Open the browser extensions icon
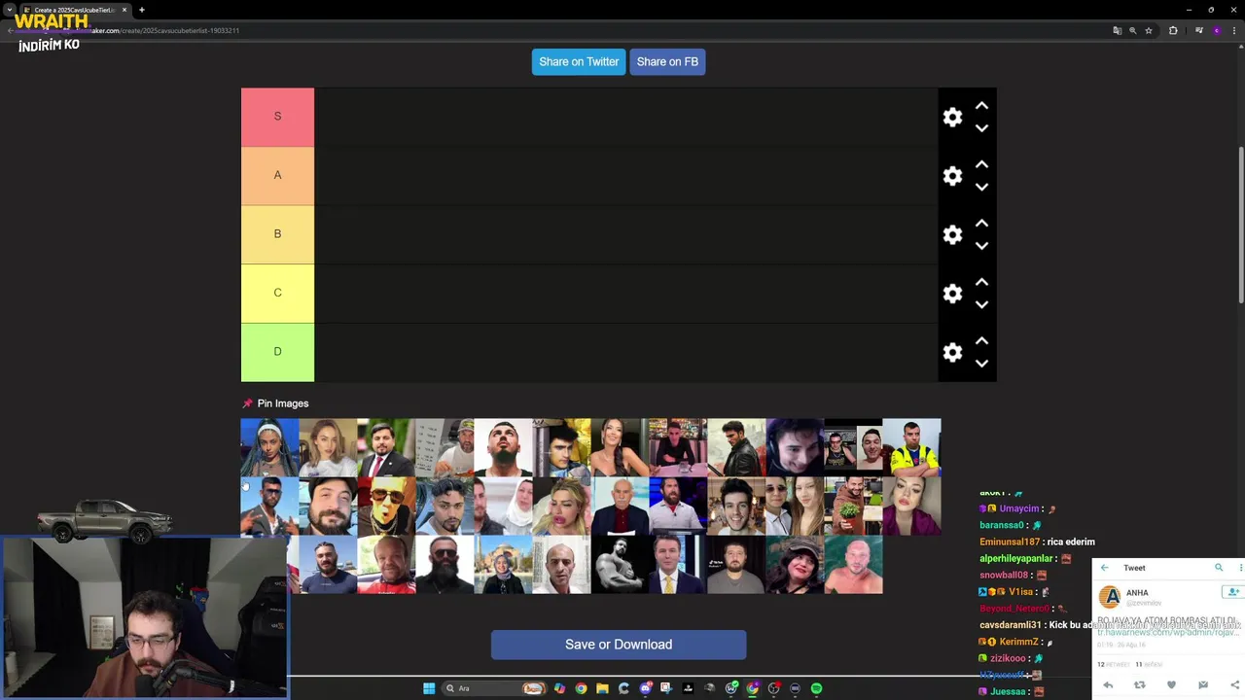 click(x=1173, y=30)
